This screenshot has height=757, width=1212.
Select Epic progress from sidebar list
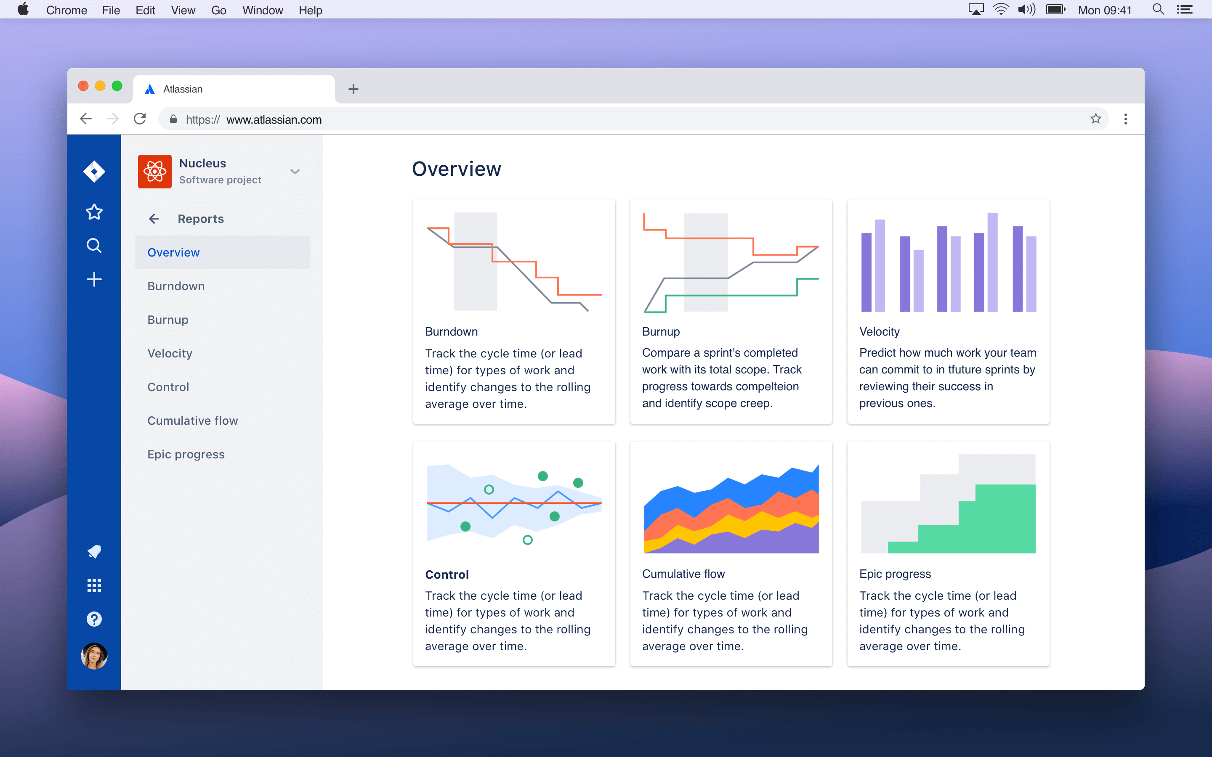[186, 454]
